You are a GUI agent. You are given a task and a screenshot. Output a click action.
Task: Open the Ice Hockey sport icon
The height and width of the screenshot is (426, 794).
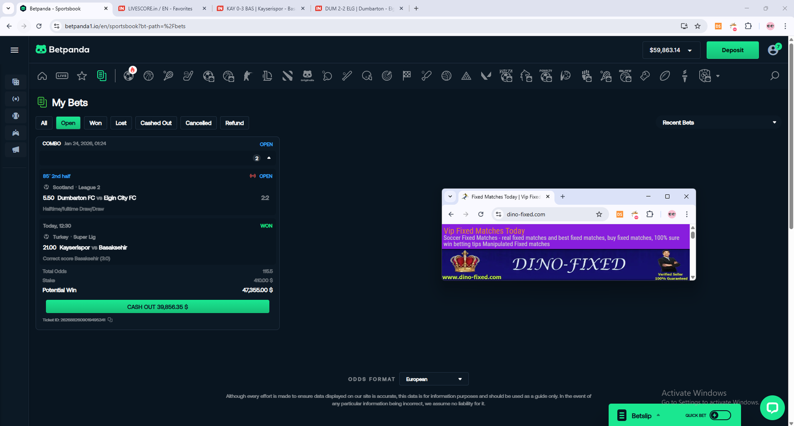coord(188,76)
